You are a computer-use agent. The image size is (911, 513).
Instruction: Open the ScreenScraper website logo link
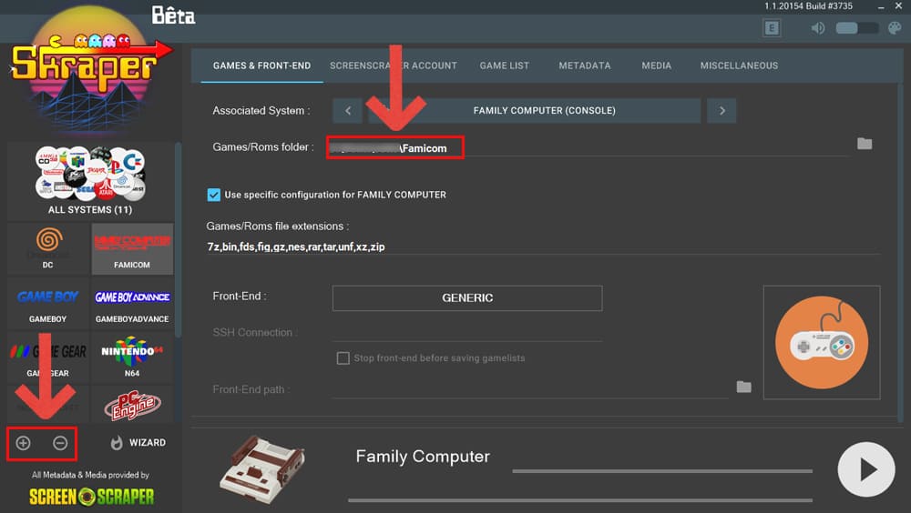pos(92,497)
